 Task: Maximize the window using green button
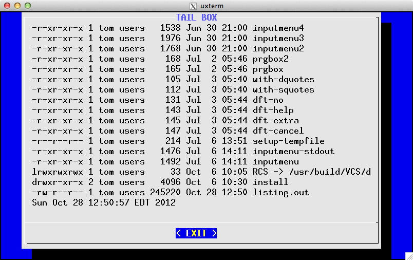click(27, 6)
